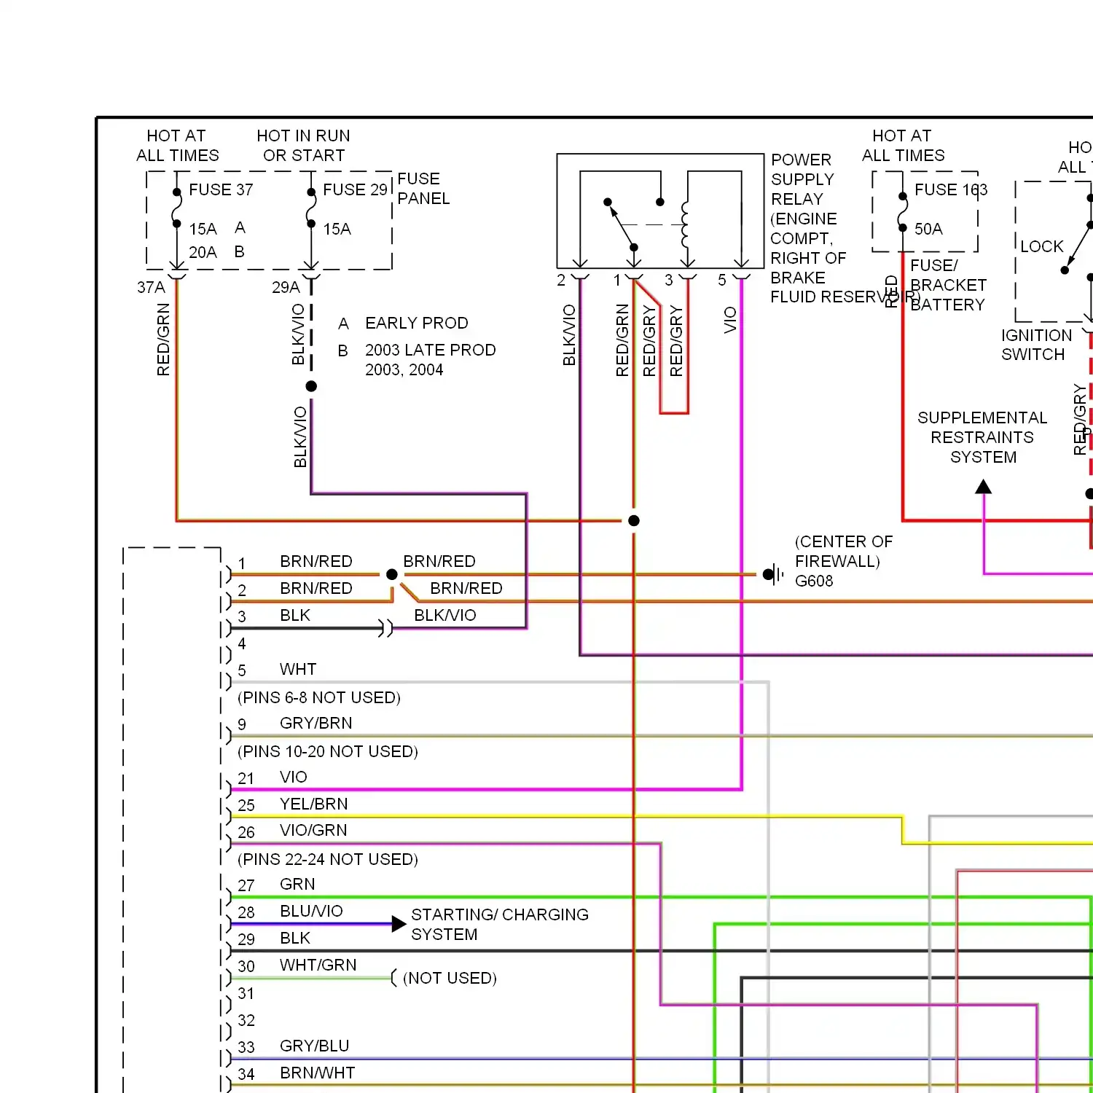The width and height of the screenshot is (1093, 1093).
Task: Click the G608 ground symbol
Action: (772, 575)
